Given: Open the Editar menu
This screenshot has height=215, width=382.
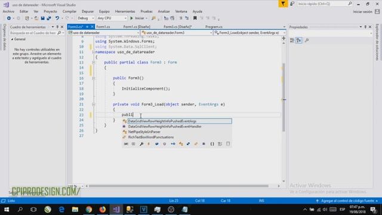Looking at the screenshot, I should [x=24, y=11].
